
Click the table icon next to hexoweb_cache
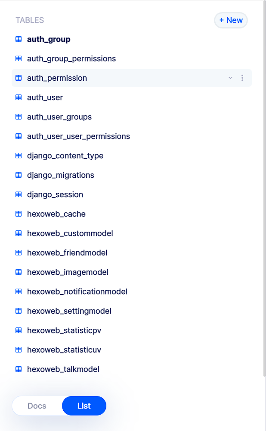(x=18, y=214)
